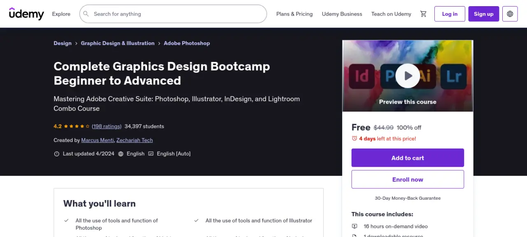
Task: Click the star rating icons
Action: point(77,126)
